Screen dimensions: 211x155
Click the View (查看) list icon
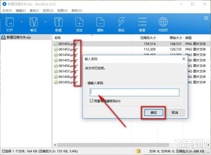(x=142, y=22)
